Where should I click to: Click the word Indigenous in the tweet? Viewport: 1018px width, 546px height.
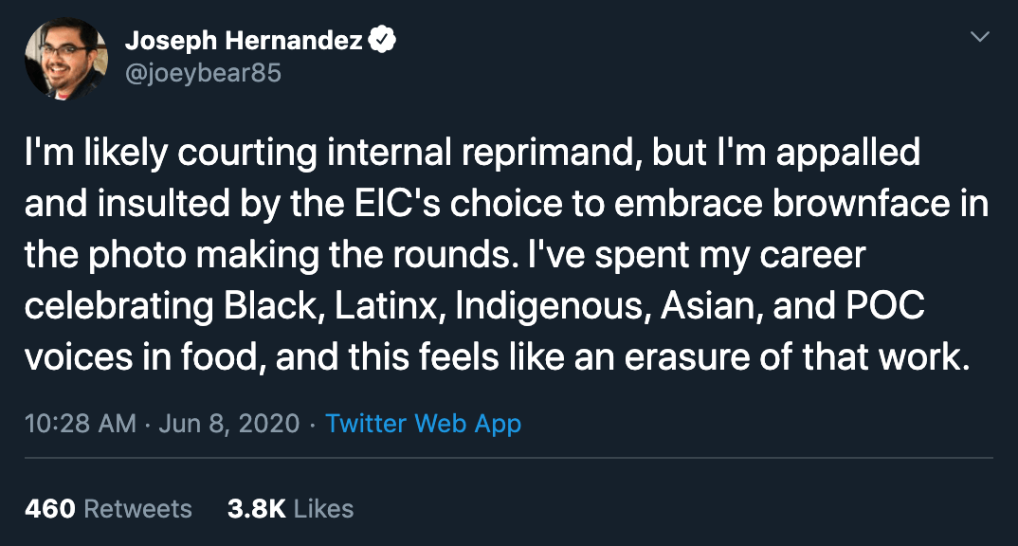click(x=552, y=307)
